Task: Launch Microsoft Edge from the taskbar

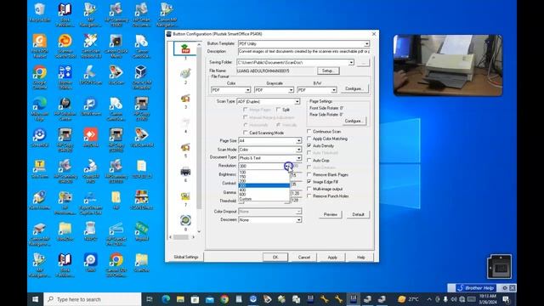Action: (x=166, y=299)
